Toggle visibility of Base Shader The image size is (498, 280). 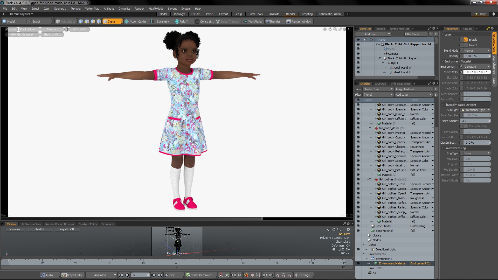(x=358, y=226)
